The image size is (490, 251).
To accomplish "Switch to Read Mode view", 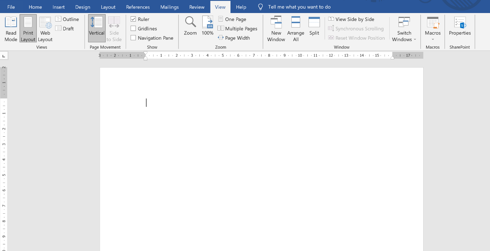I will (11, 29).
